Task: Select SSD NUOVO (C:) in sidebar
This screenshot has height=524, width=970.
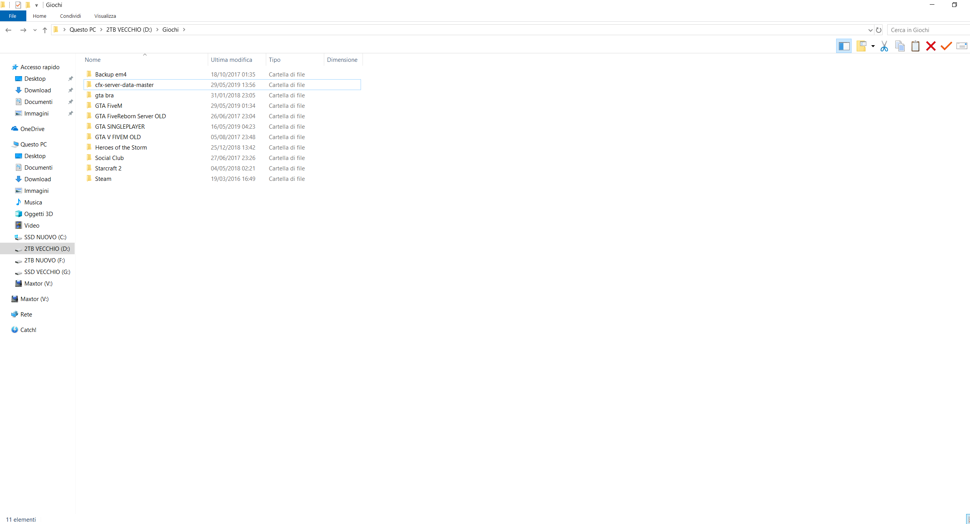Action: pyautogui.click(x=45, y=237)
